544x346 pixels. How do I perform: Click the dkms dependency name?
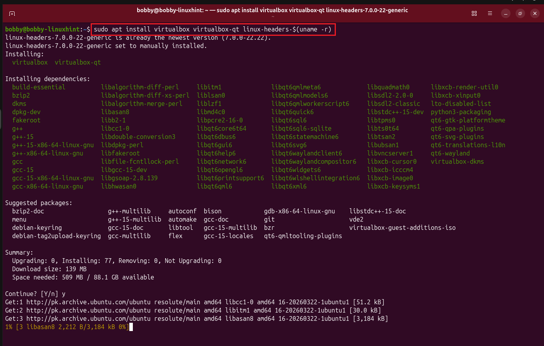coord(19,104)
